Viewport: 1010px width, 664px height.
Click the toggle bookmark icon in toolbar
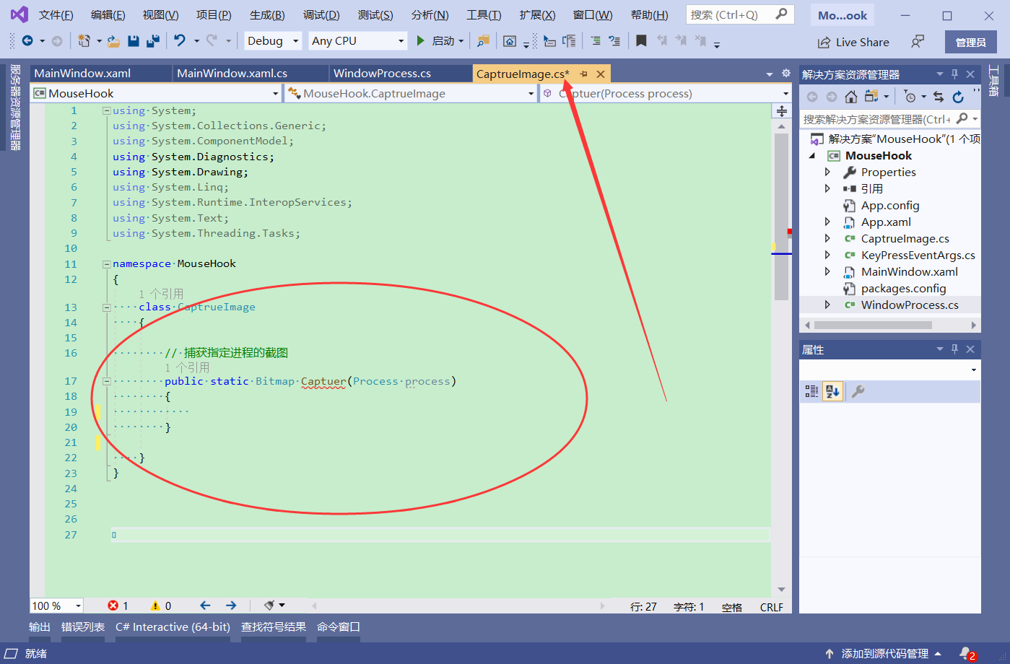pyautogui.click(x=641, y=40)
